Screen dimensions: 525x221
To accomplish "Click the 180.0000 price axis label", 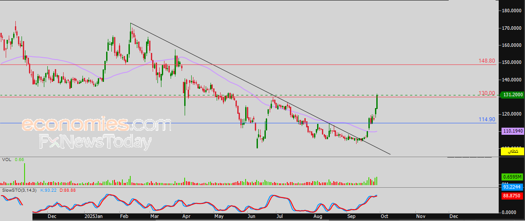I will click(511, 11).
